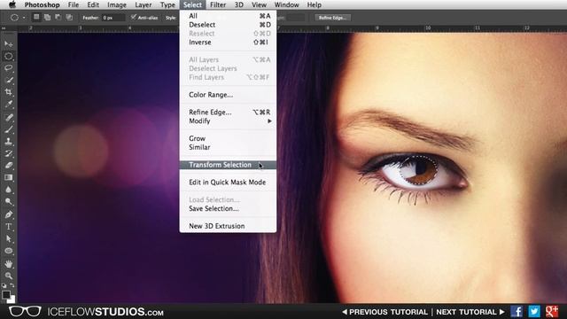The height and width of the screenshot is (319, 567).
Task: Select the Blur tool
Action: click(x=9, y=190)
